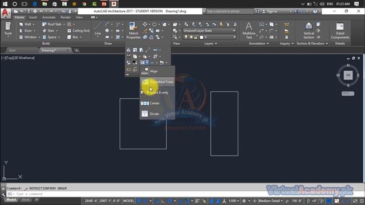
Task: Click the Save icon in quick access toolbar
Action: point(29,11)
